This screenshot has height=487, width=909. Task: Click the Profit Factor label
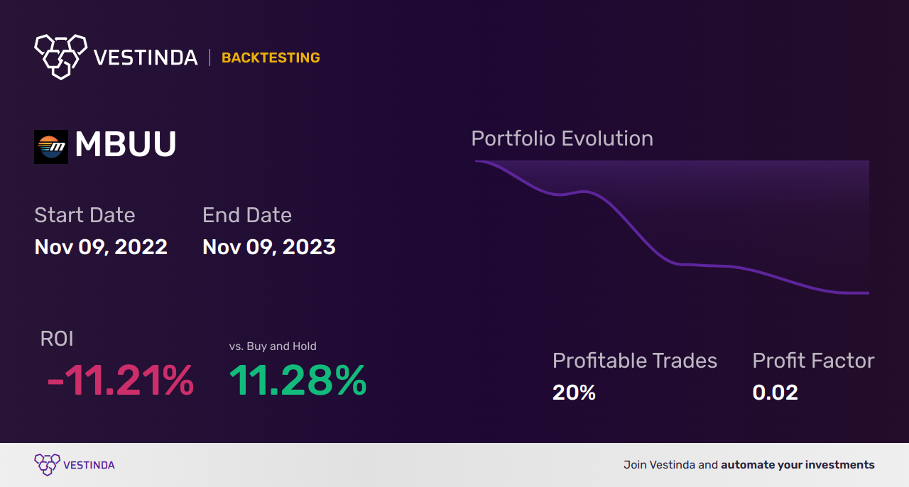813,361
